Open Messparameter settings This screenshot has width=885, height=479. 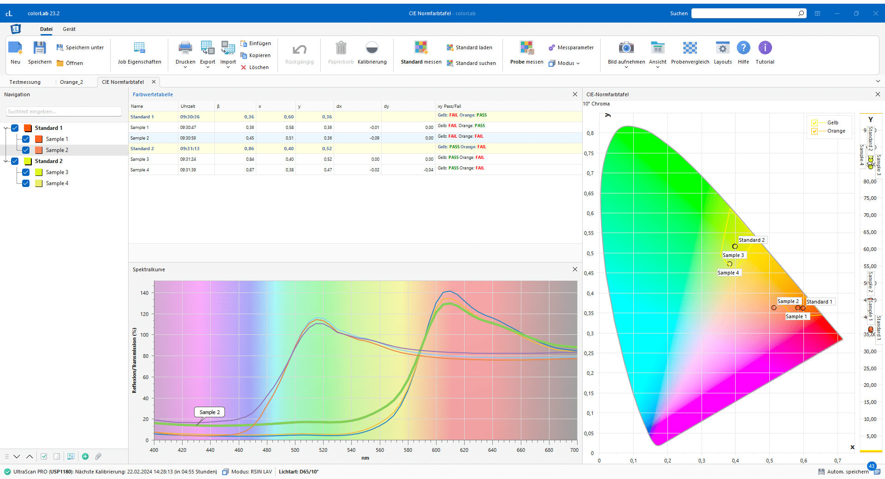tap(571, 47)
